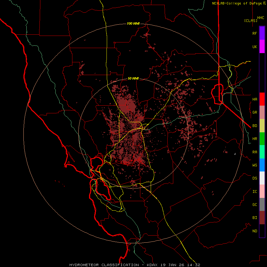Click the RF purple color swatch in legend
This screenshot has height=267, width=267.
point(262,33)
